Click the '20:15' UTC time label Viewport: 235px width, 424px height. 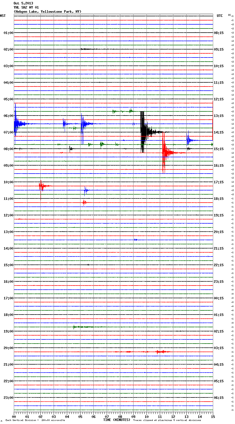[219, 232]
